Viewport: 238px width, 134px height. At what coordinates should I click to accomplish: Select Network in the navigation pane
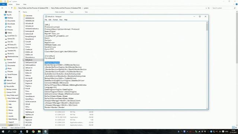pyautogui.click(x=9, y=80)
